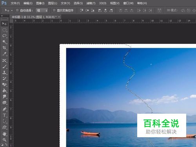
Task: Open the 文件(F) menu
Action: 15,3
